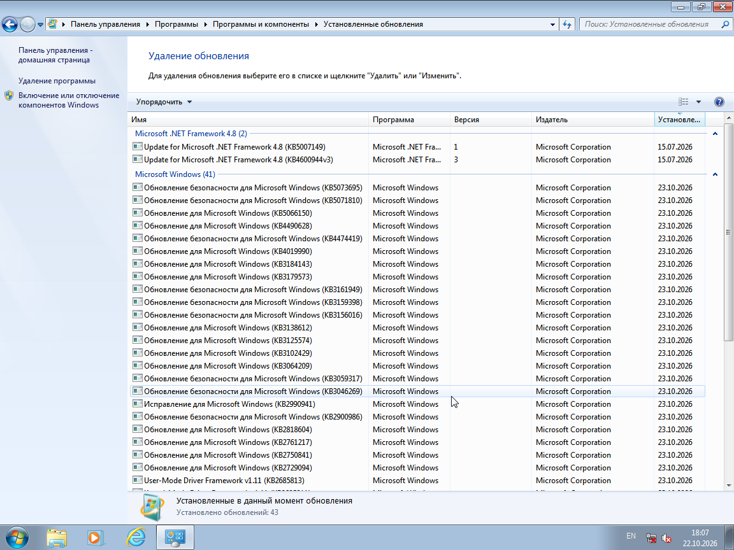
Task: Select the KB4490628 update icon
Action: [x=137, y=225]
